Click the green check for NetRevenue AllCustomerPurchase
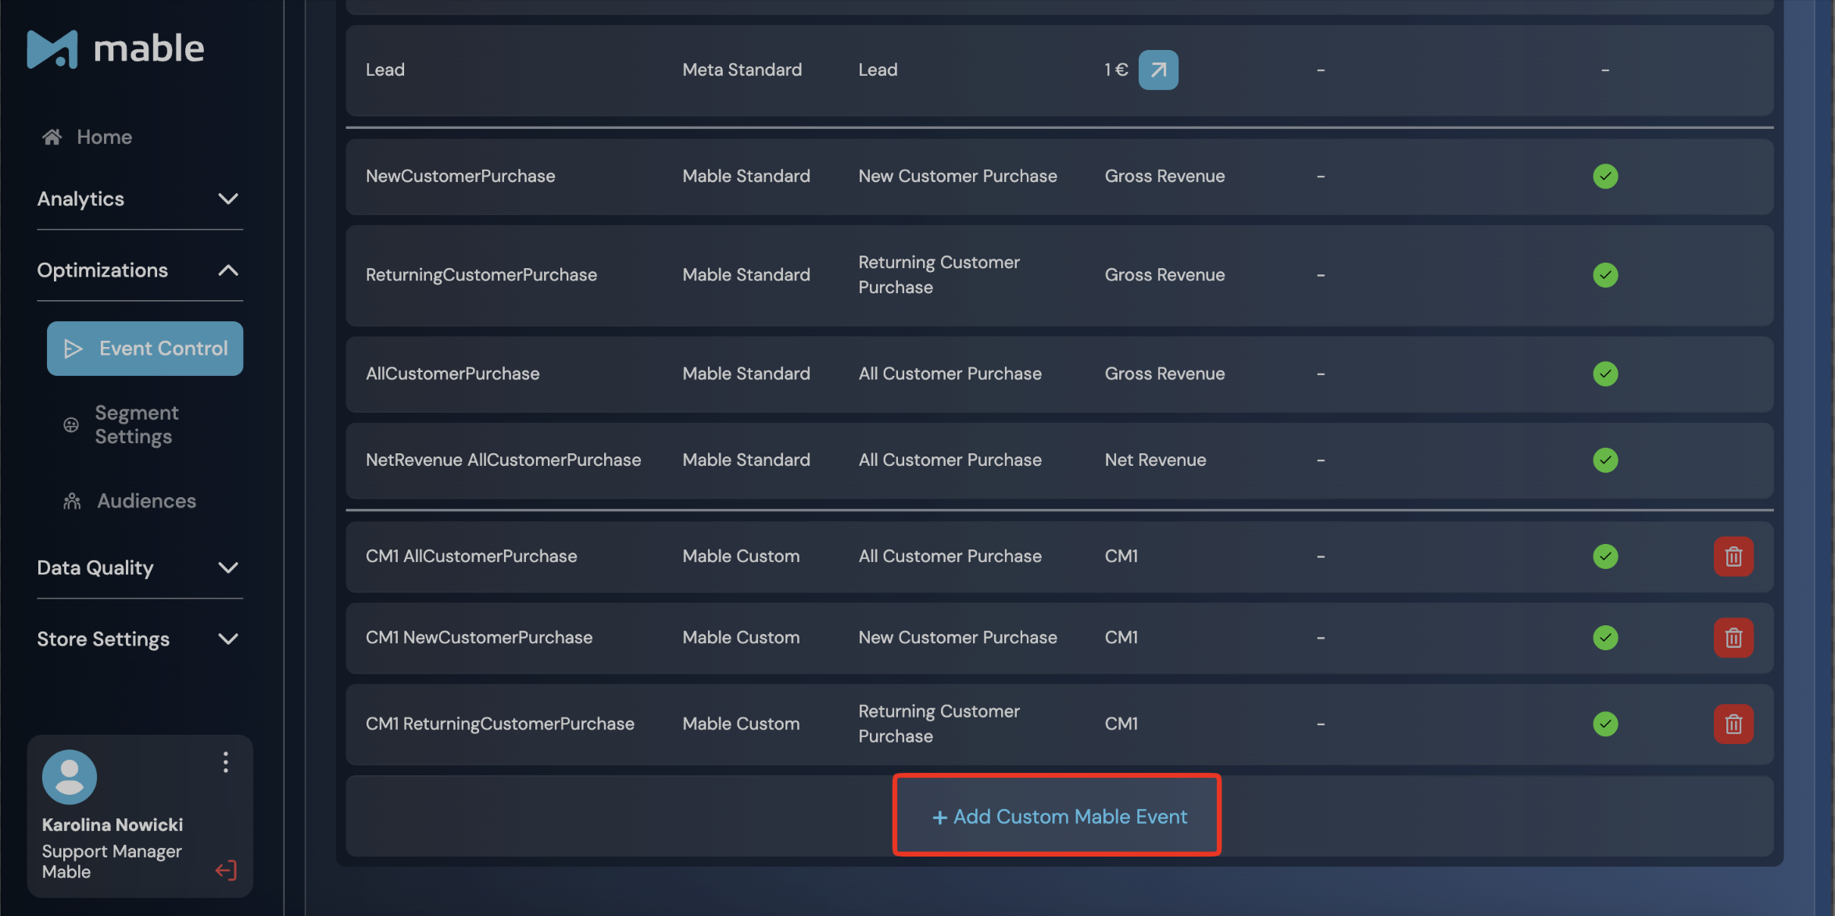This screenshot has height=916, width=1835. (x=1605, y=460)
